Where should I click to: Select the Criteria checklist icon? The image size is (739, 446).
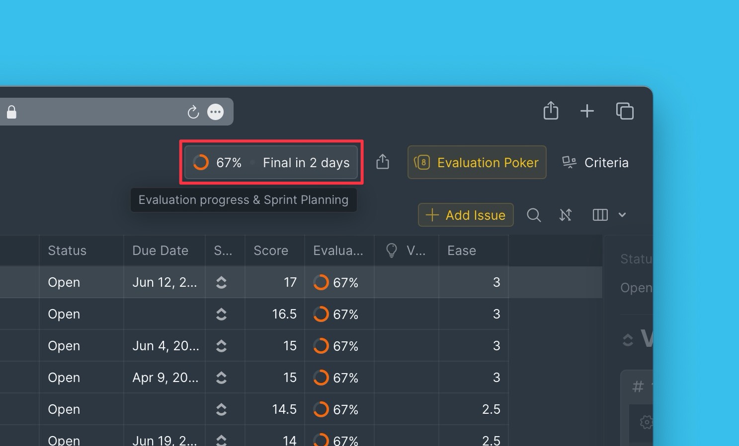pyautogui.click(x=569, y=162)
